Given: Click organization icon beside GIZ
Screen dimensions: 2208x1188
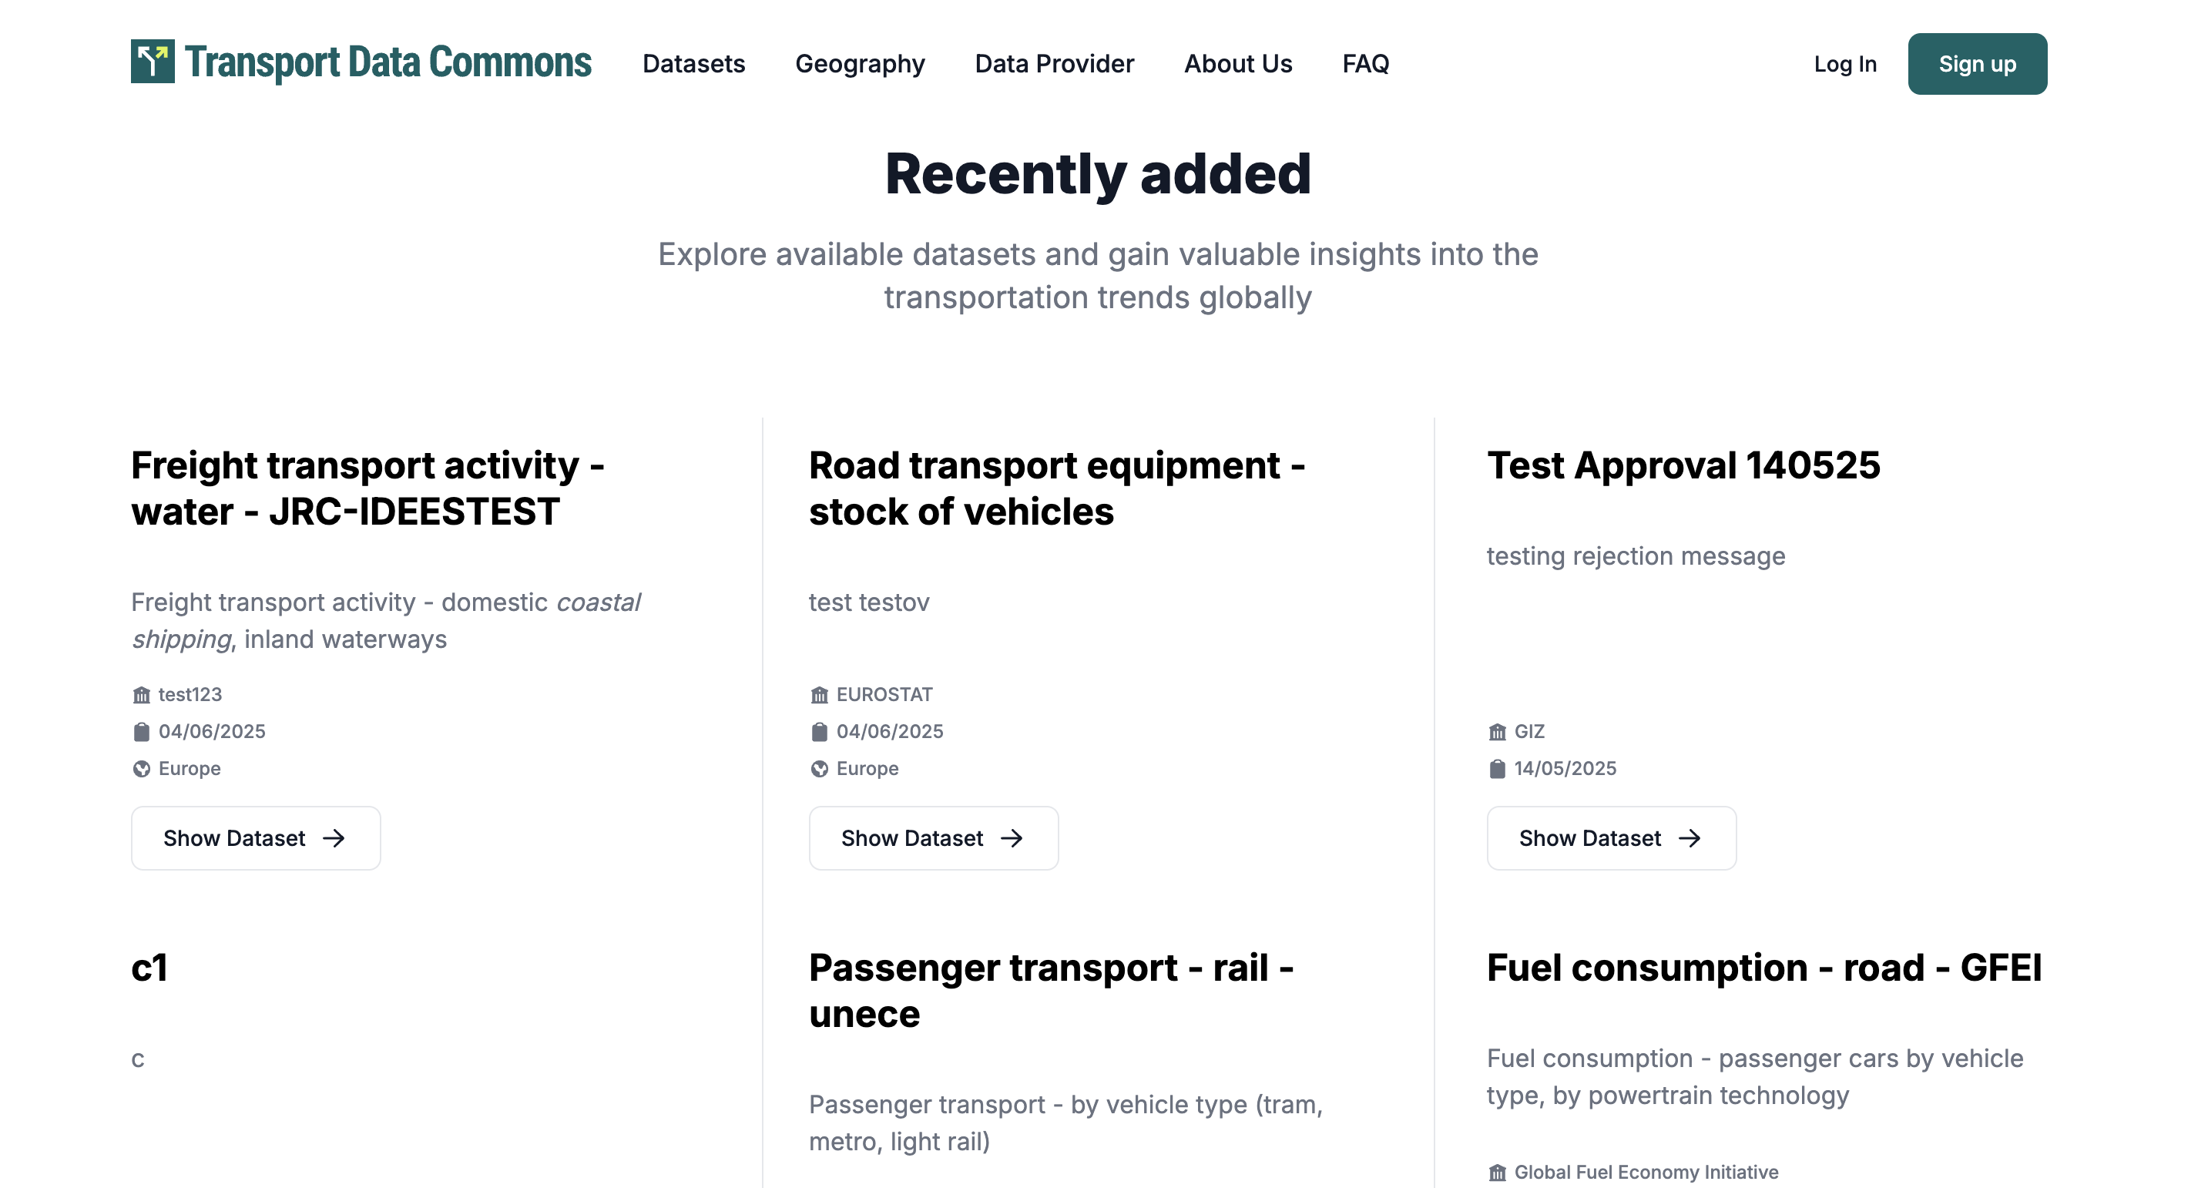Looking at the screenshot, I should 1498,732.
